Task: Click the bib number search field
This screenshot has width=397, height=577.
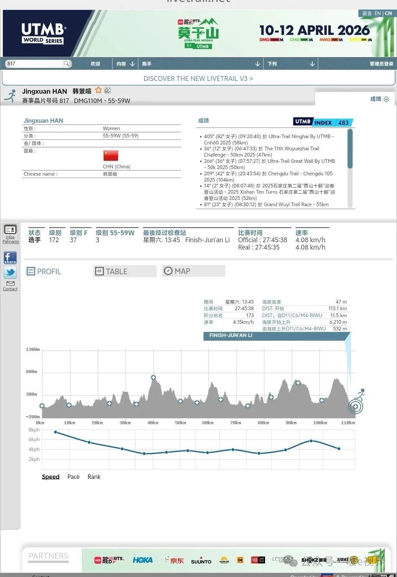Action: click(34, 64)
